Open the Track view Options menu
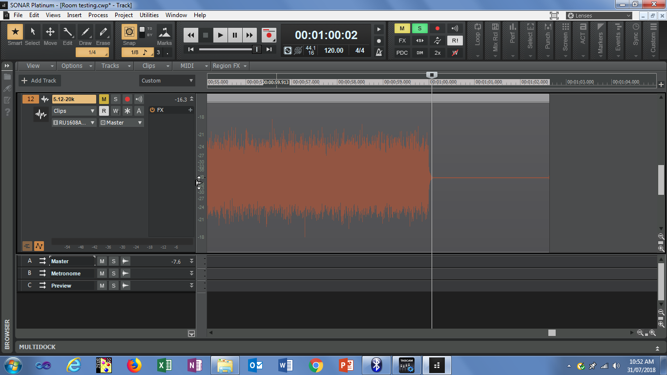 [75, 65]
